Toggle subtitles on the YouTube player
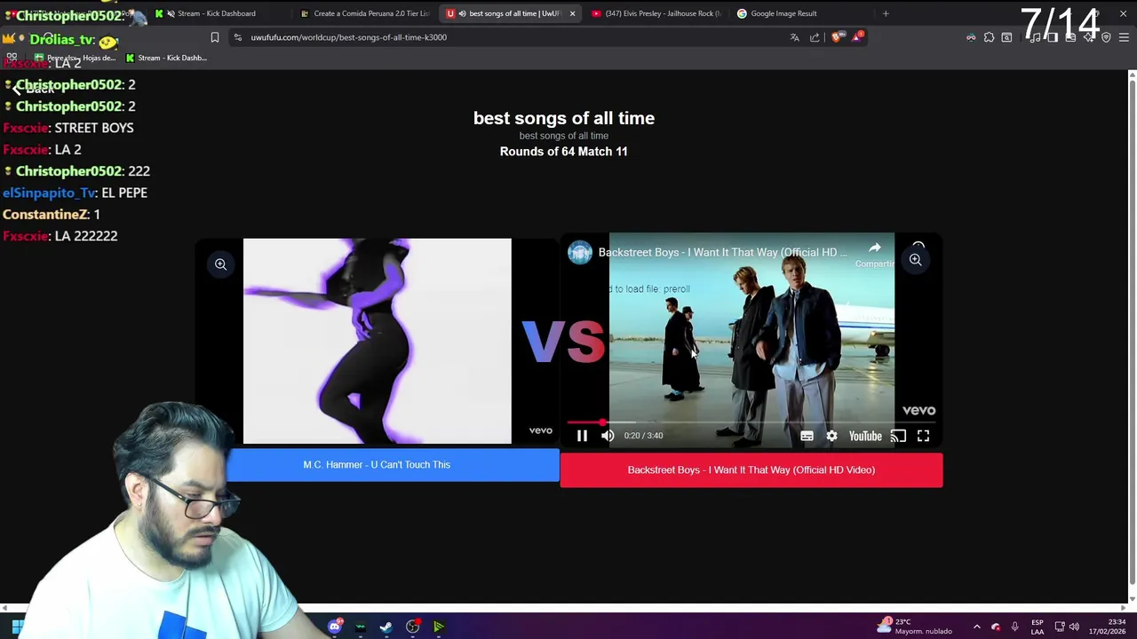 tap(807, 436)
